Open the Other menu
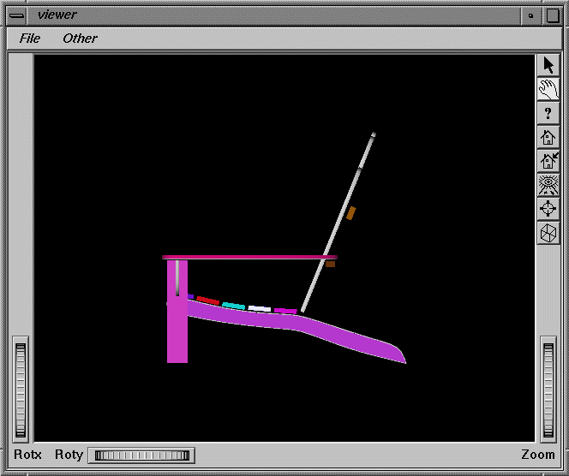Image resolution: width=569 pixels, height=476 pixels. click(x=80, y=39)
